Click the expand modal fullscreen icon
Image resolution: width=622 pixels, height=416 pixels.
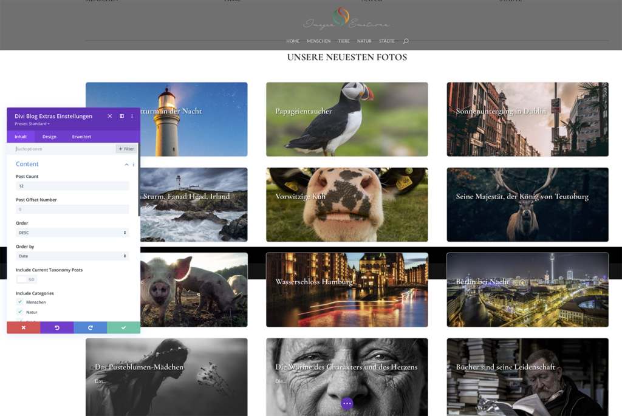pos(109,116)
